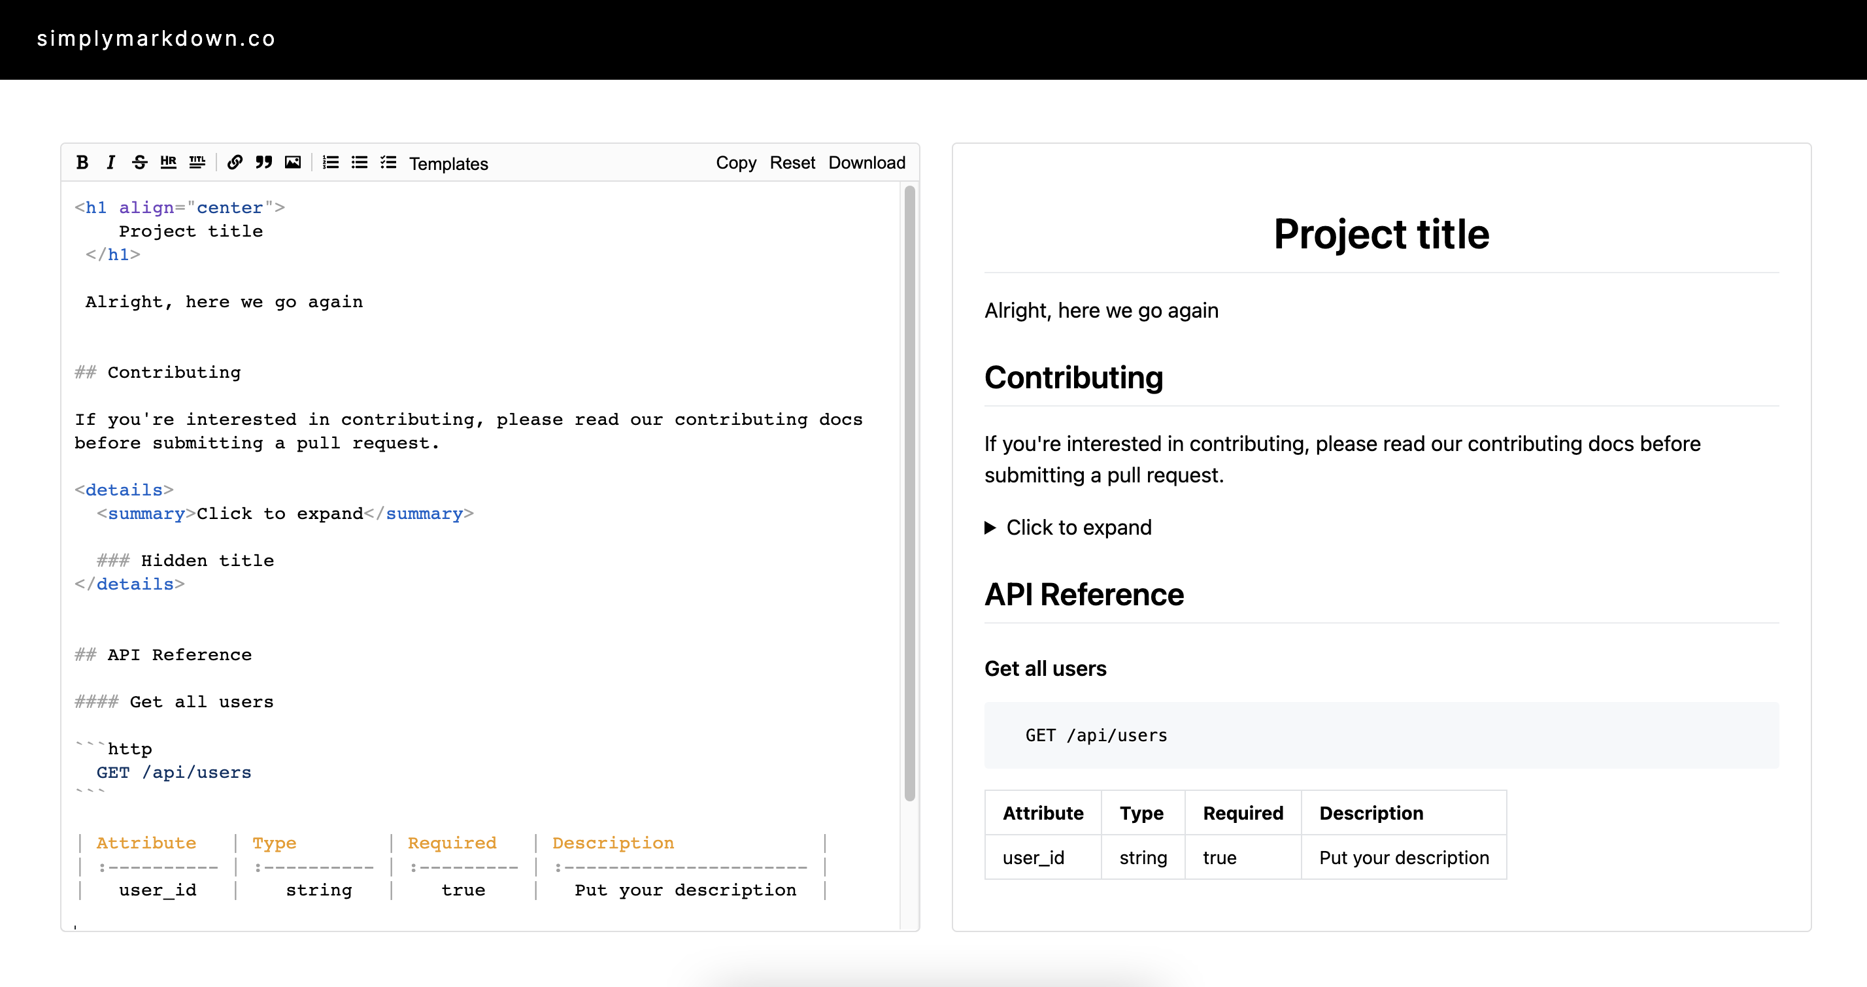This screenshot has height=987, width=1867.
Task: Click the '## API Reference' line in editor
Action: point(163,654)
